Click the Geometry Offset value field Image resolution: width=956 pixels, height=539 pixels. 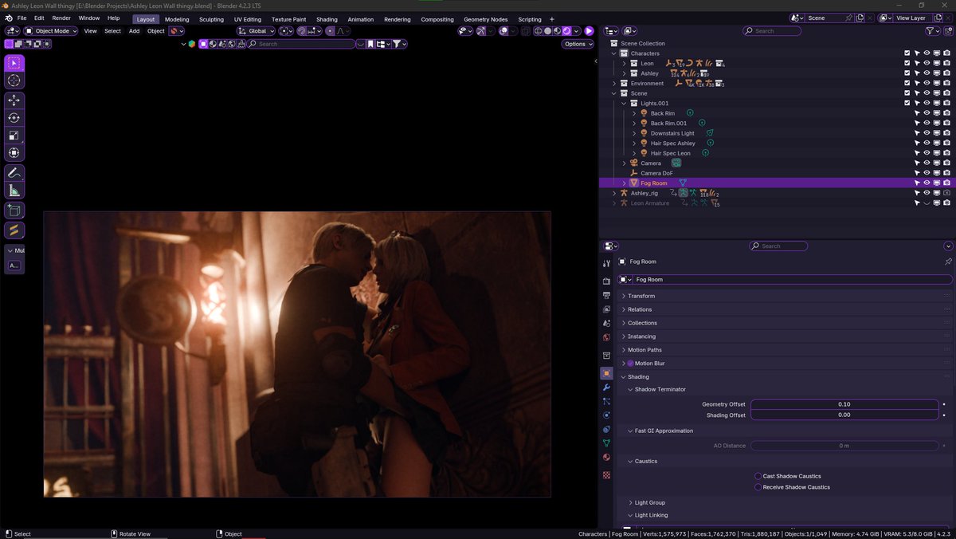844,404
